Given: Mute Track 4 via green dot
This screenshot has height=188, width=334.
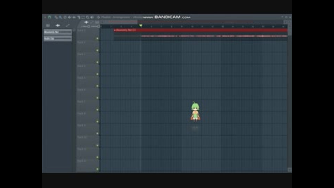Looking at the screenshot, I should [x=97, y=74].
